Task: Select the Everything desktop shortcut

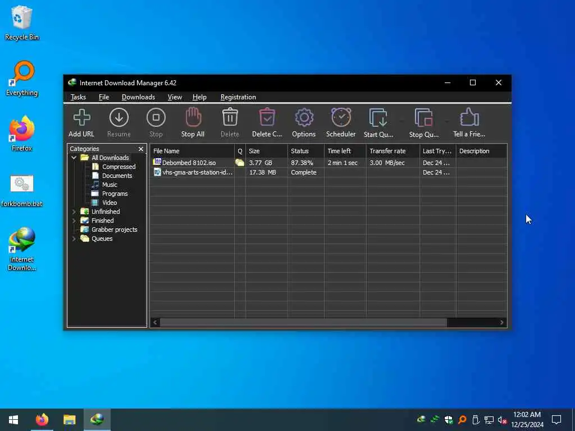Action: pos(22,79)
